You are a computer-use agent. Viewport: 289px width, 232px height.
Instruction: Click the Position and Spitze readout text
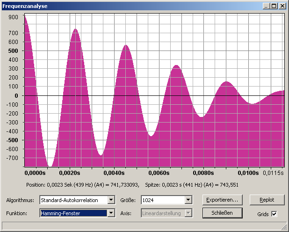tap(132, 185)
